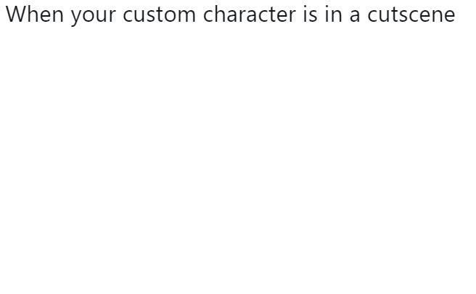This screenshot has width=476, height=294.
Task: Select the word "cutscene"
Action: [411, 15]
